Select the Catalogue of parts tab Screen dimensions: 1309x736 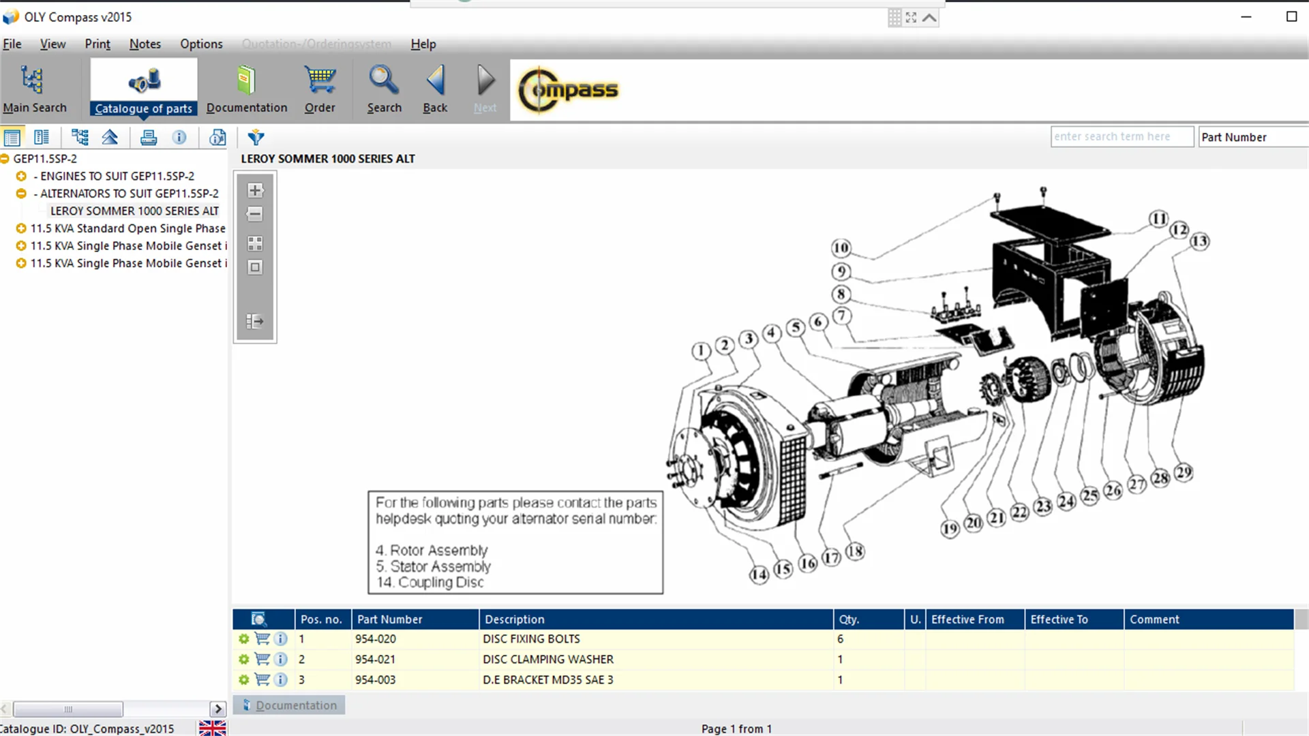[x=143, y=89]
